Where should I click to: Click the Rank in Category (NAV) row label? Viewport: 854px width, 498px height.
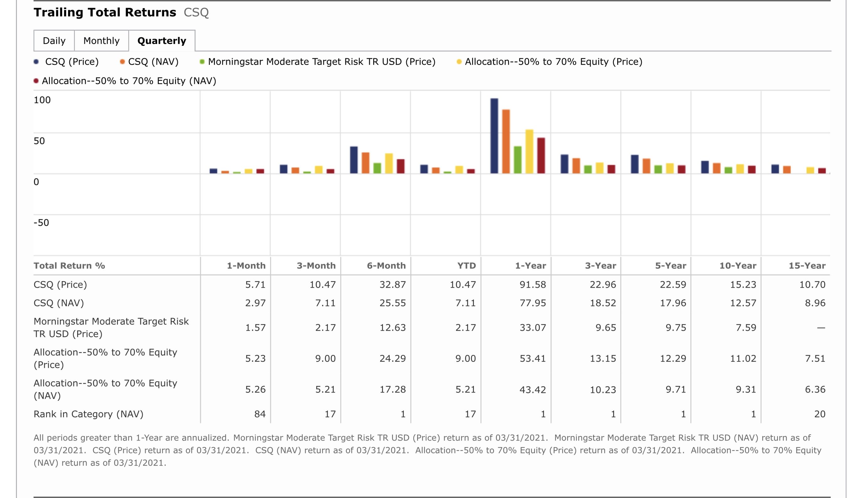point(88,414)
